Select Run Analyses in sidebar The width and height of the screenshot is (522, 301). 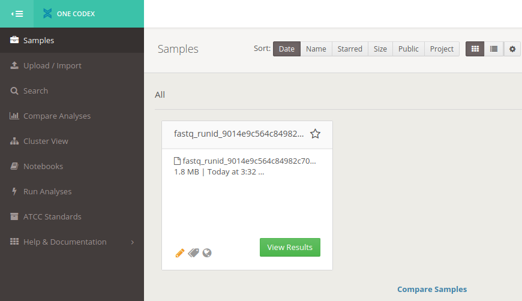coord(47,192)
